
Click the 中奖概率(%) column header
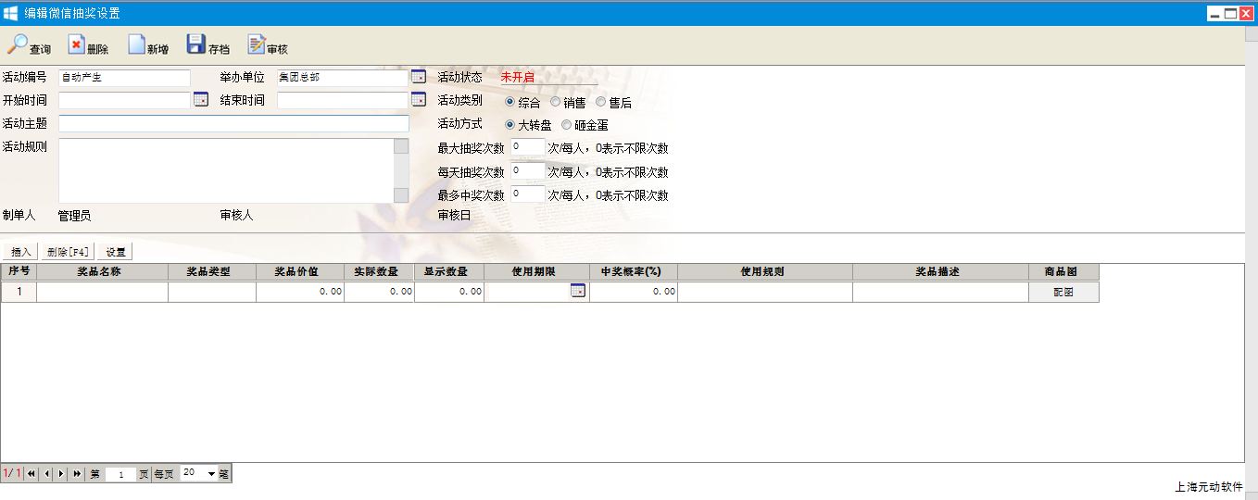click(x=633, y=271)
